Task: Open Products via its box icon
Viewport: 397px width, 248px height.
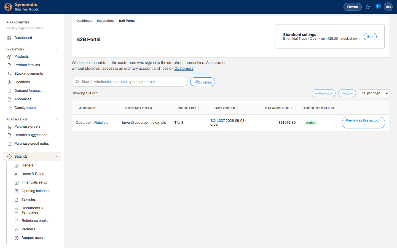Action: [9, 56]
